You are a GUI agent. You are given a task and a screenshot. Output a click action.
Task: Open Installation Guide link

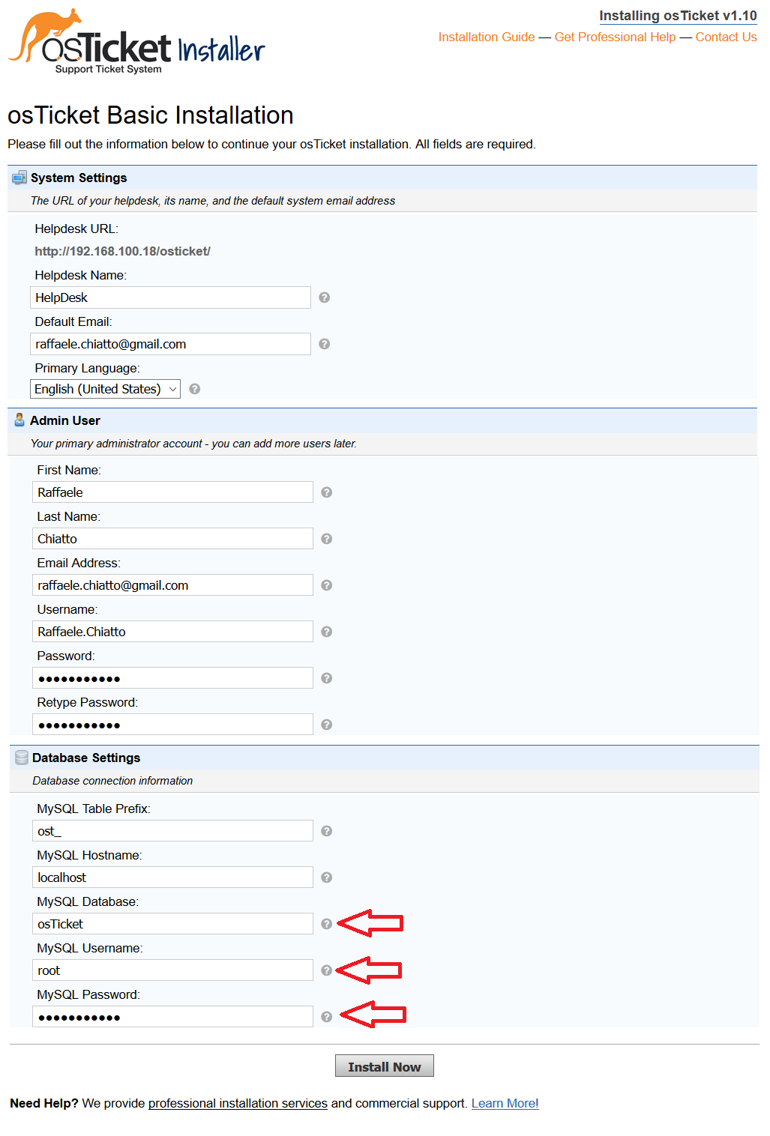click(x=487, y=37)
